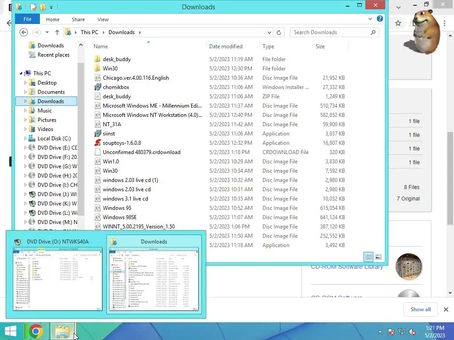Select the Chicago.ver.4.00.116.English disc image icon
This screenshot has width=454, height=340.
[98, 78]
